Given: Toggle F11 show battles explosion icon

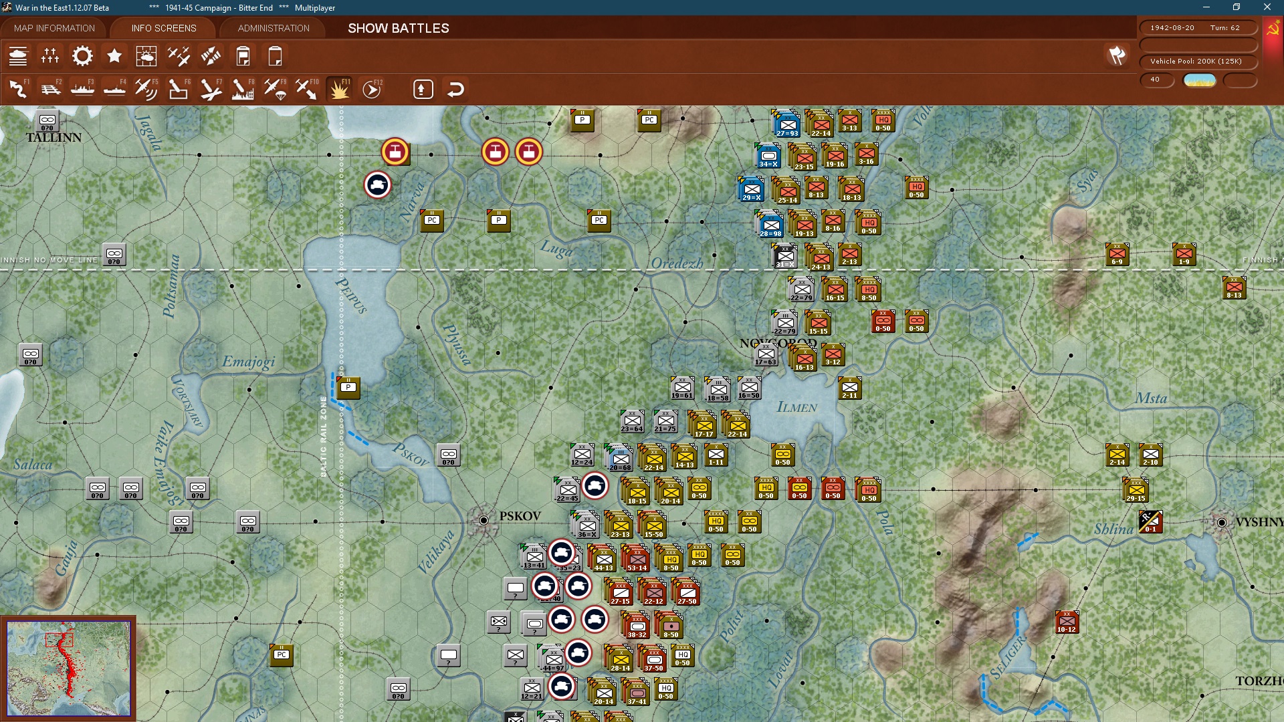Looking at the screenshot, I should pos(339,89).
